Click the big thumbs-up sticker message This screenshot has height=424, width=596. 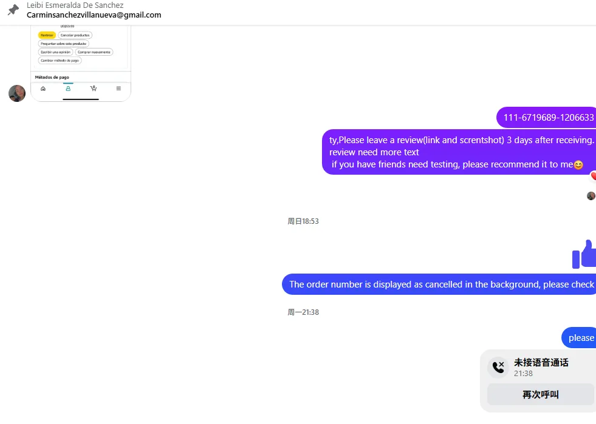click(x=584, y=254)
